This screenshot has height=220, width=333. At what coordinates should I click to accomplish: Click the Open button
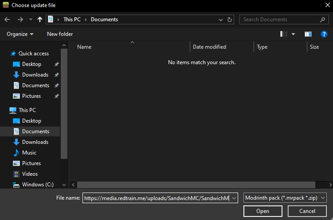[x=262, y=211]
